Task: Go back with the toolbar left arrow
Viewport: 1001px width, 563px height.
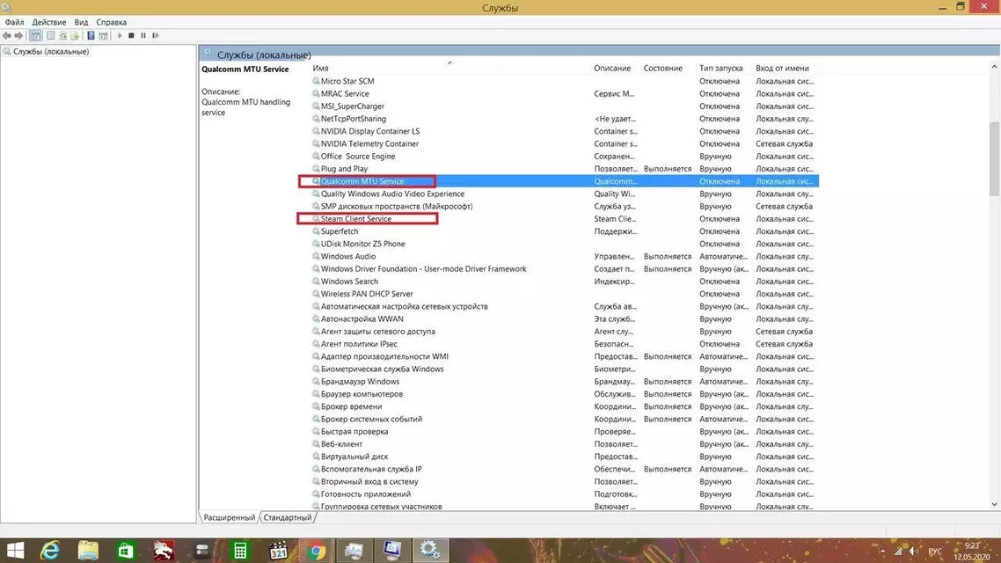Action: click(x=7, y=36)
